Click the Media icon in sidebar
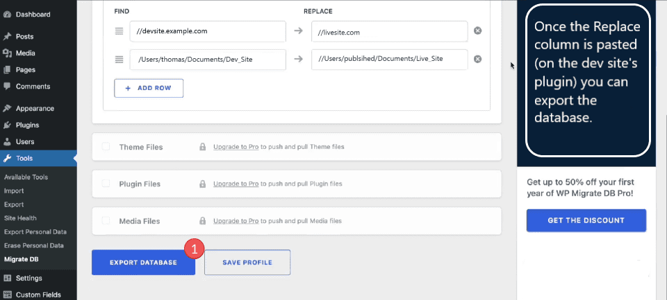This screenshot has width=667, height=300. (7, 53)
